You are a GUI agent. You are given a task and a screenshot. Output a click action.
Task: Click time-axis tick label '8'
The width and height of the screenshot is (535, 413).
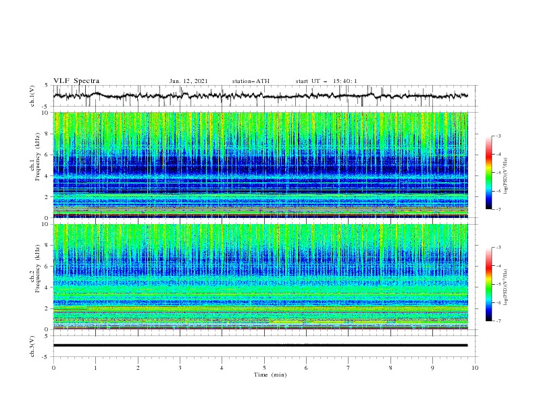[390, 368]
